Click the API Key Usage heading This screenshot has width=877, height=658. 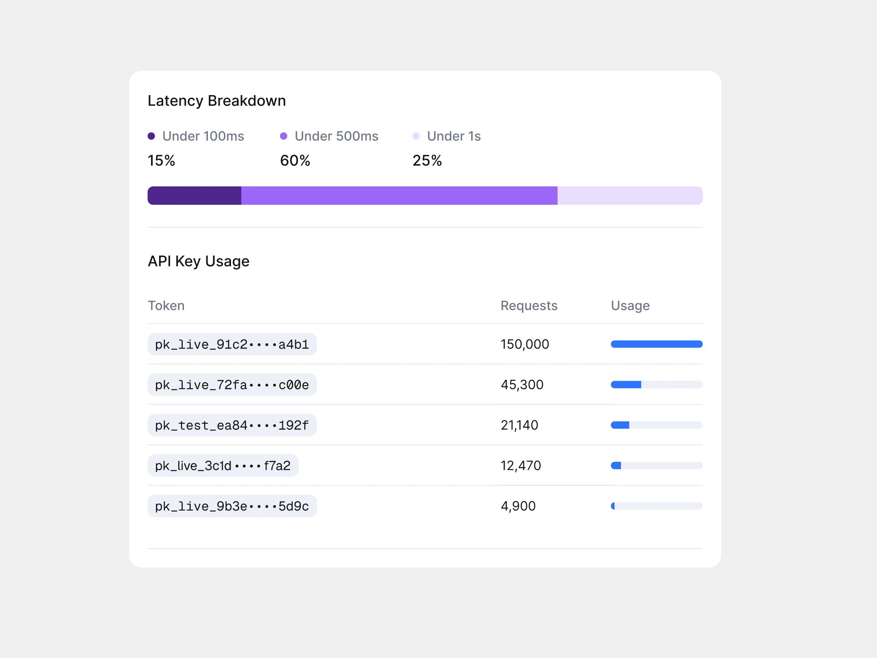click(x=199, y=261)
